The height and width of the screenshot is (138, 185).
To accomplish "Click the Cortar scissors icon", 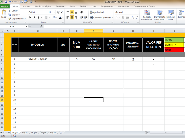I will pyautogui.click(x=10, y=11).
